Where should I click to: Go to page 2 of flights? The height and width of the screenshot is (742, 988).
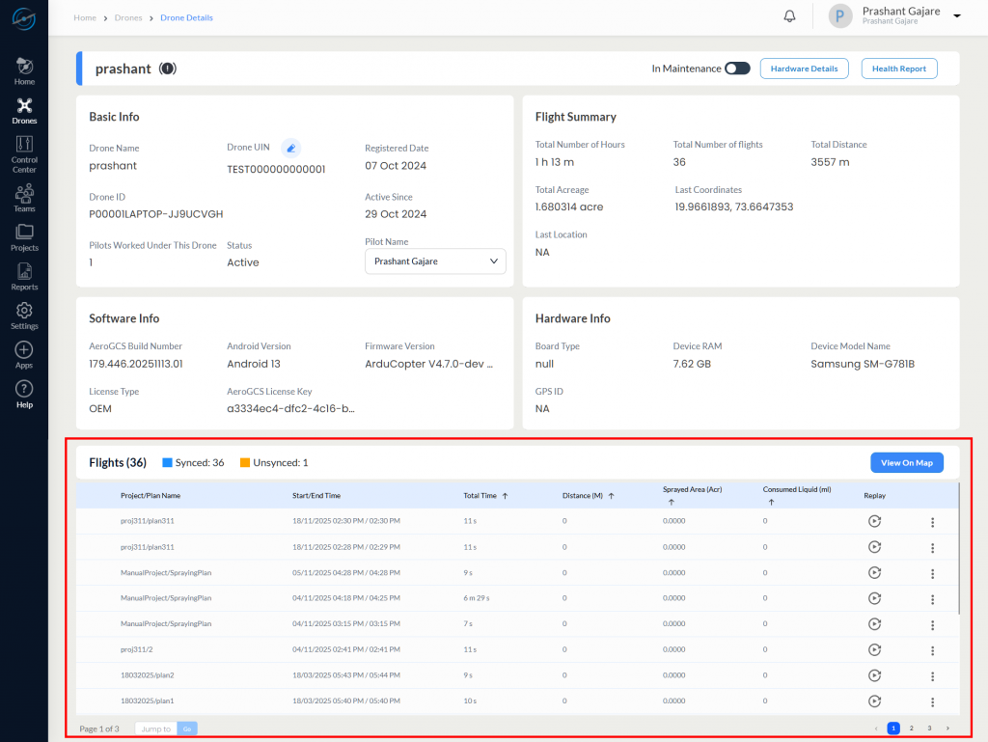click(911, 728)
